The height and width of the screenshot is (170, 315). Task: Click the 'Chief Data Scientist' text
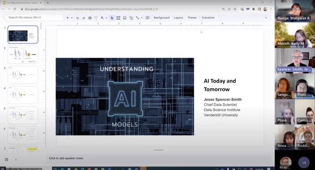[x=220, y=105]
